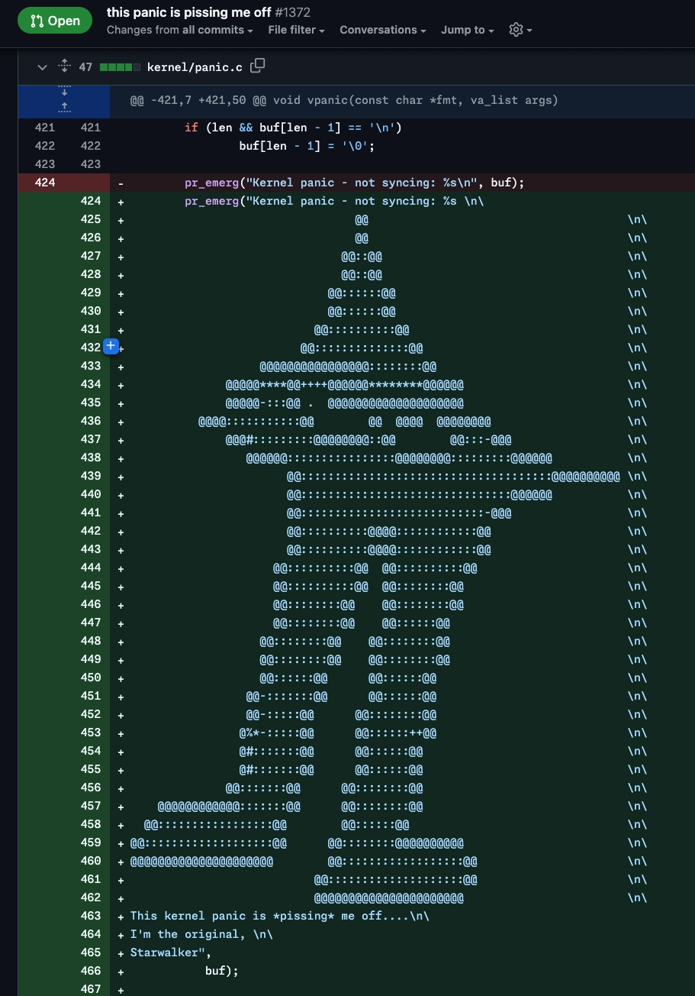Expand all lines icon beside 47
695x996 pixels.
click(x=64, y=66)
